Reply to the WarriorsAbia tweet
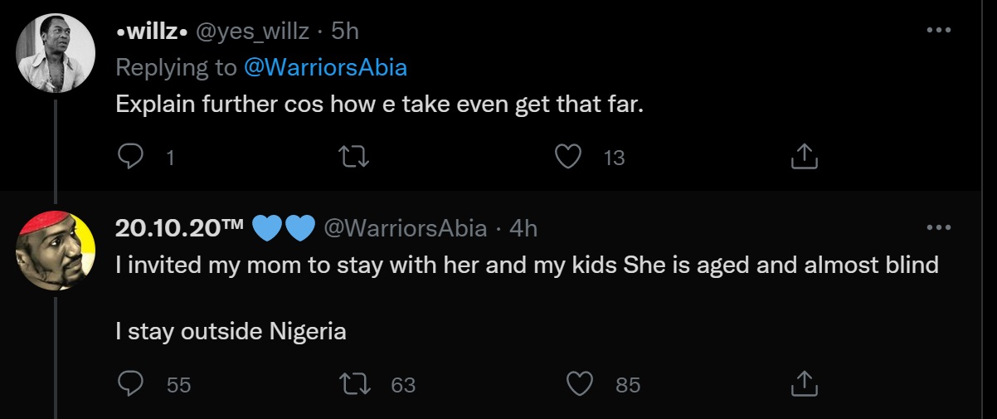 [130, 384]
